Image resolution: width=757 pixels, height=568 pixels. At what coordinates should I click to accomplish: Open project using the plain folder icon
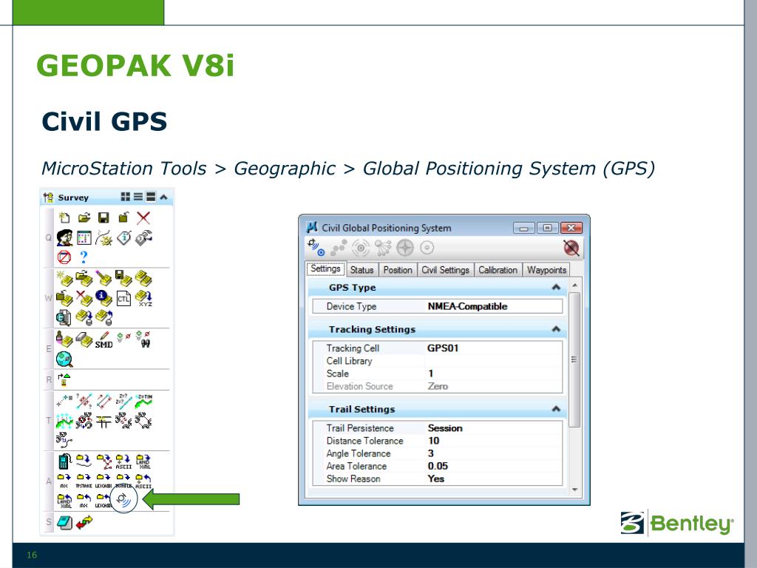[x=84, y=218]
